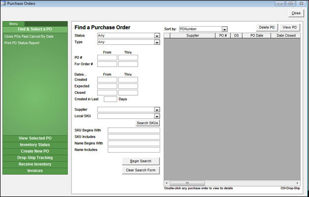Viewport: 309px width, 197px height.
Task: Focus the Expected date From field
Action: pos(107,86)
